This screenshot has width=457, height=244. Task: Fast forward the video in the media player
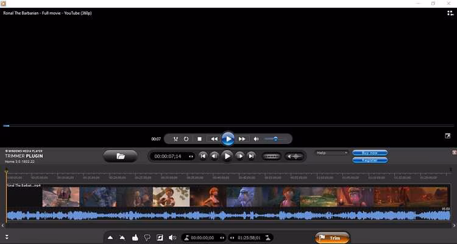point(242,139)
